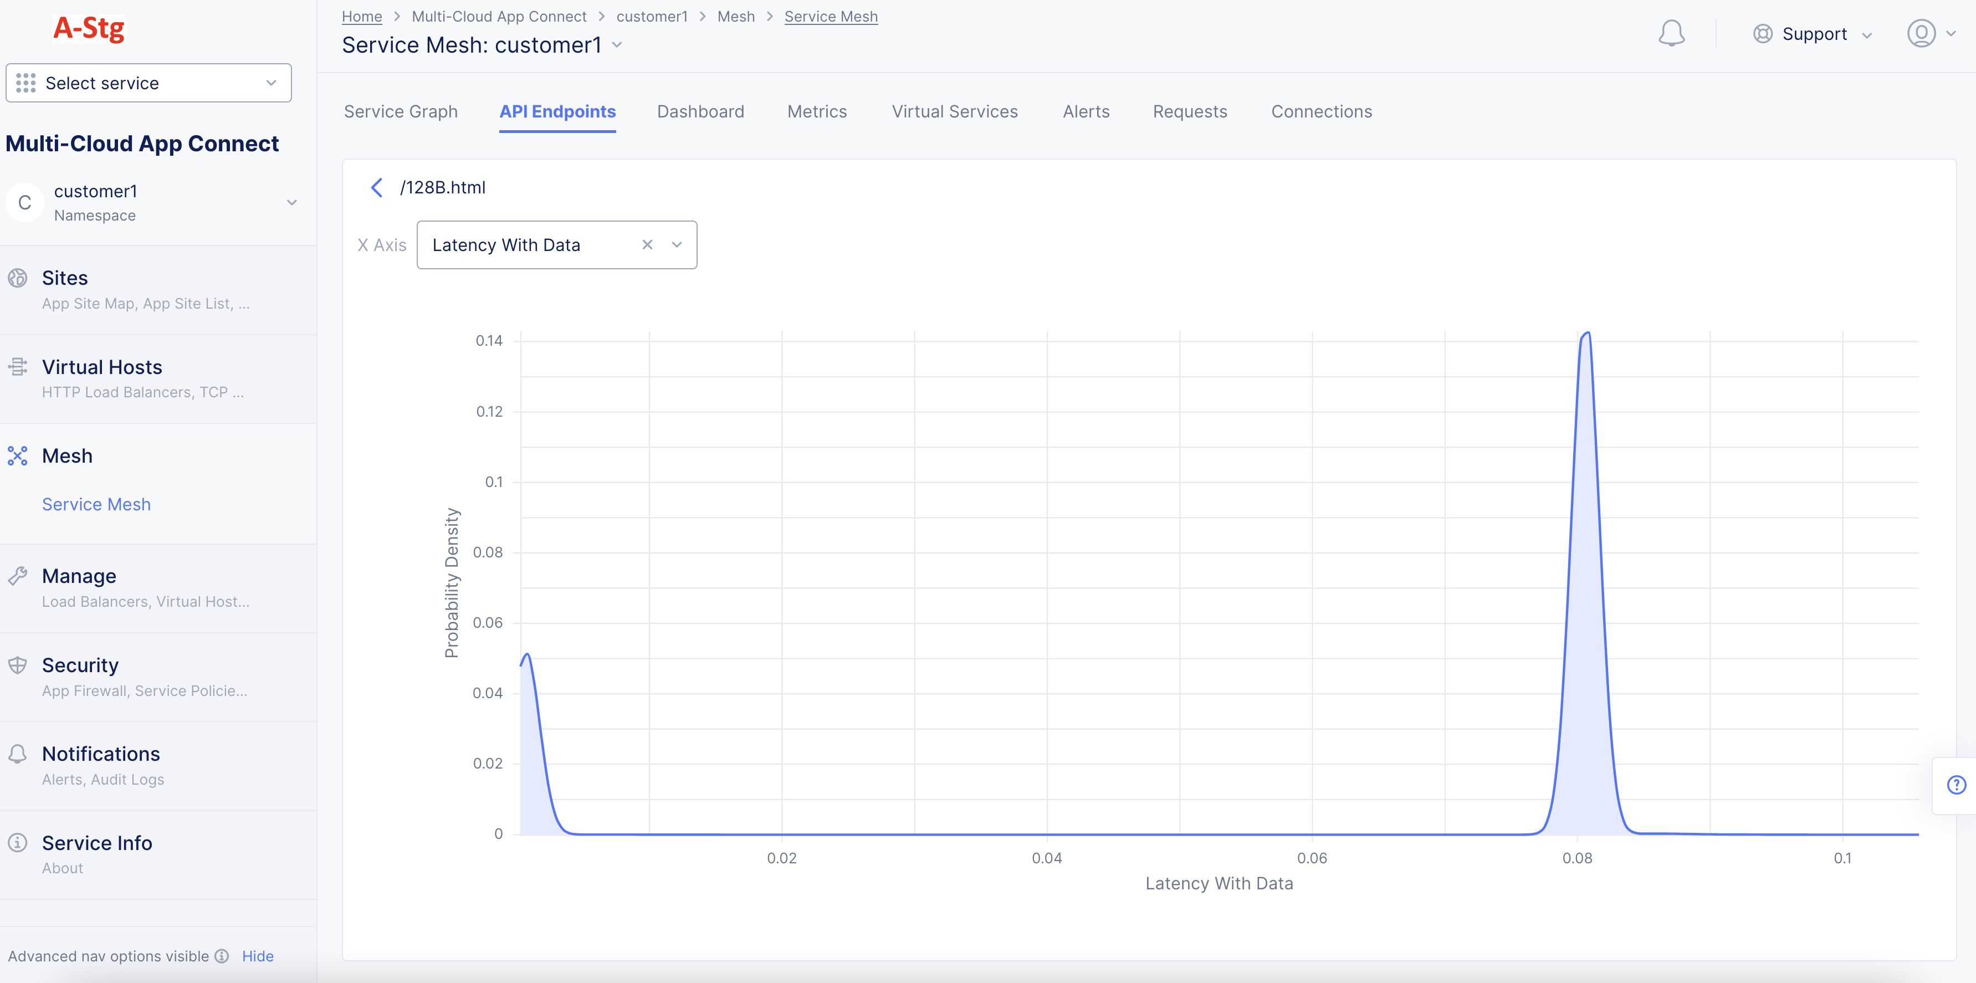Click the notifications bell icon in header

pos(1671,34)
